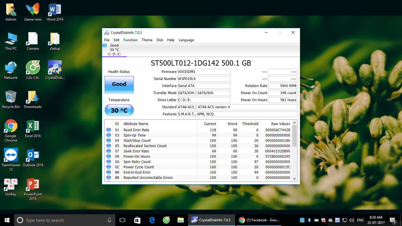Click the Rotation Rate value 5400 RPM
This screenshot has width=402, height=226.
283,86
